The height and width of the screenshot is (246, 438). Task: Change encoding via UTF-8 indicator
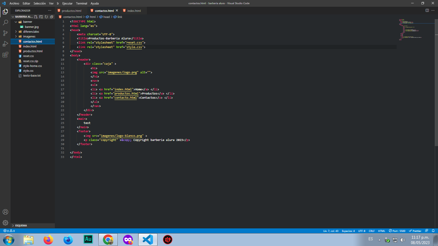point(362,231)
